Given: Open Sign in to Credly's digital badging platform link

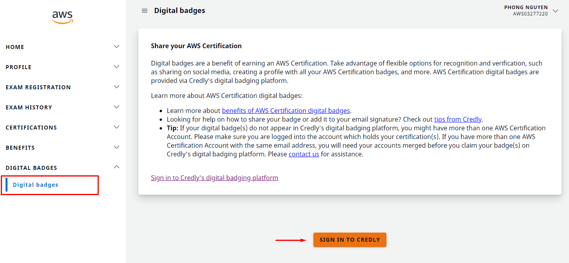Looking at the screenshot, I should [x=215, y=178].
